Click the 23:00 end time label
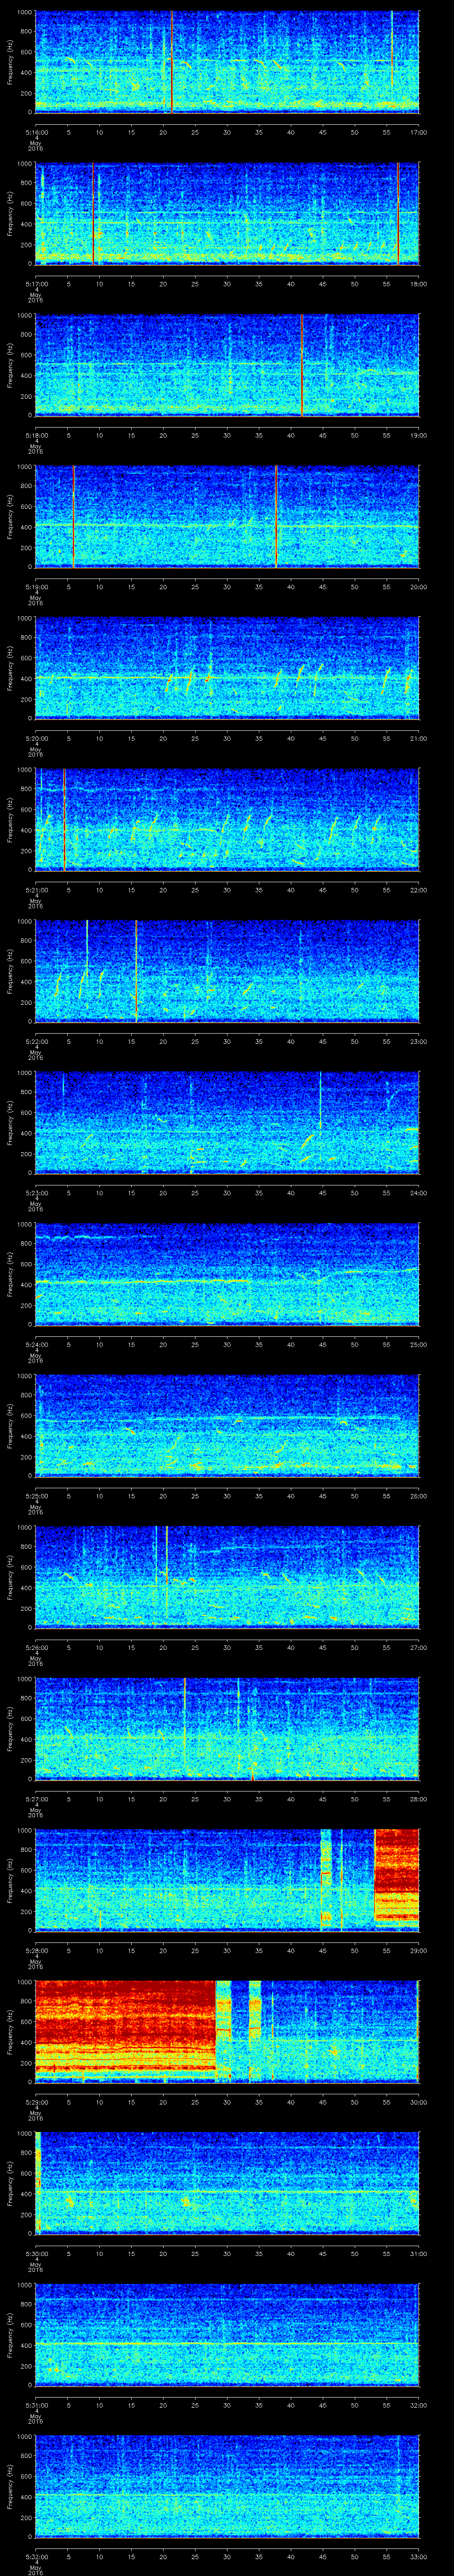This screenshot has height=2576, width=454. pyautogui.click(x=418, y=1041)
